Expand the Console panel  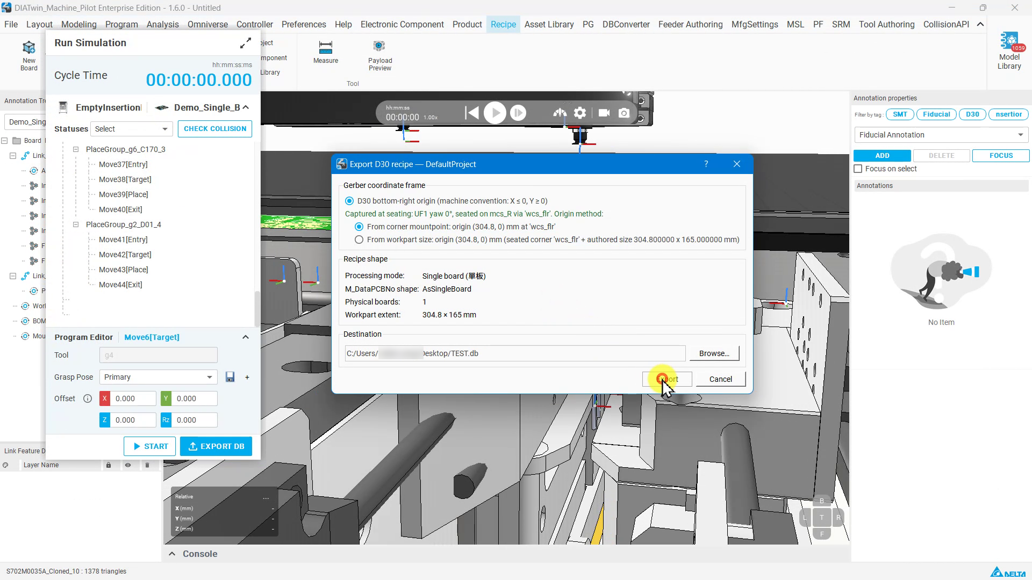pos(172,554)
